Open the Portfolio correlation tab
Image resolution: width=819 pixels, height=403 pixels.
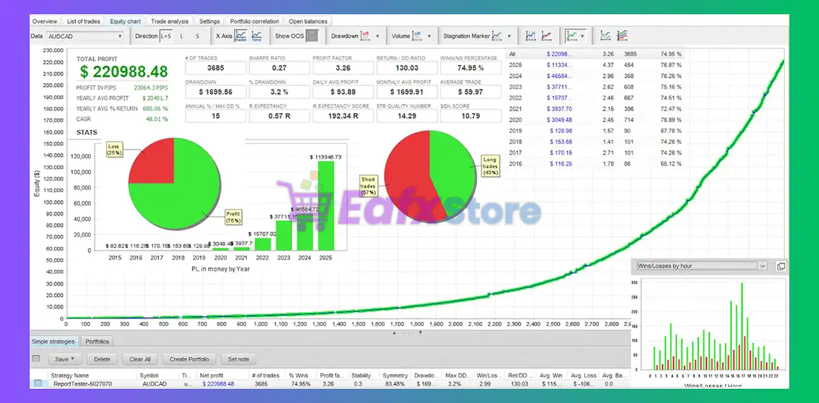click(254, 21)
